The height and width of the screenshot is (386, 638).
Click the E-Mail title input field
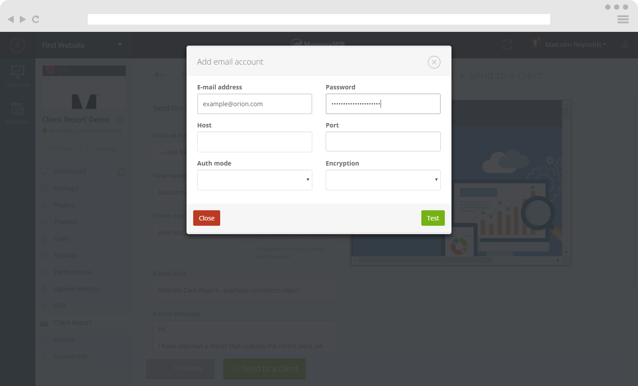click(x=244, y=290)
